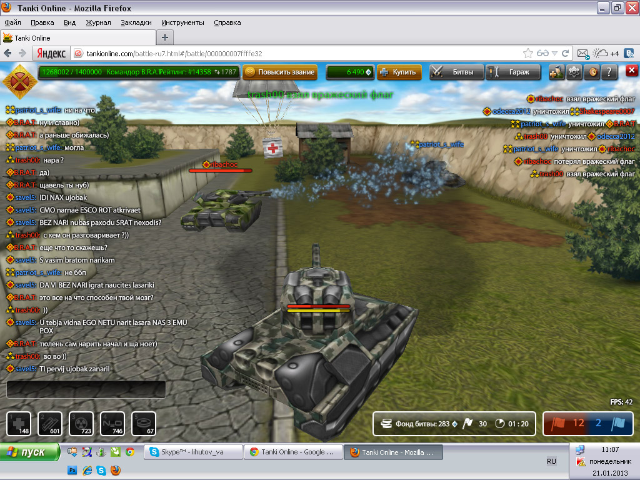Image resolution: width=640 pixels, height=480 pixels.
Task: Open the Гараж garage
Action: (x=513, y=72)
